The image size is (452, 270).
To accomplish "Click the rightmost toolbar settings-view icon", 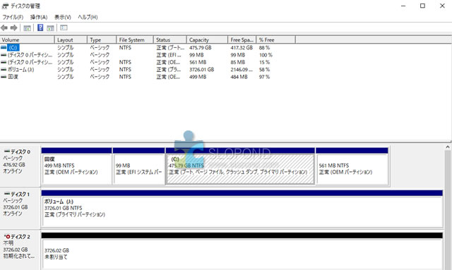I will pyautogui.click(x=64, y=27).
